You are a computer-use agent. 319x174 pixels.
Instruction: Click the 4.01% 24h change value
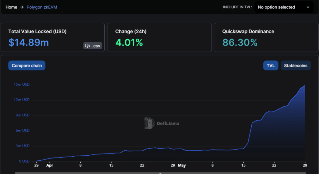[129, 42]
